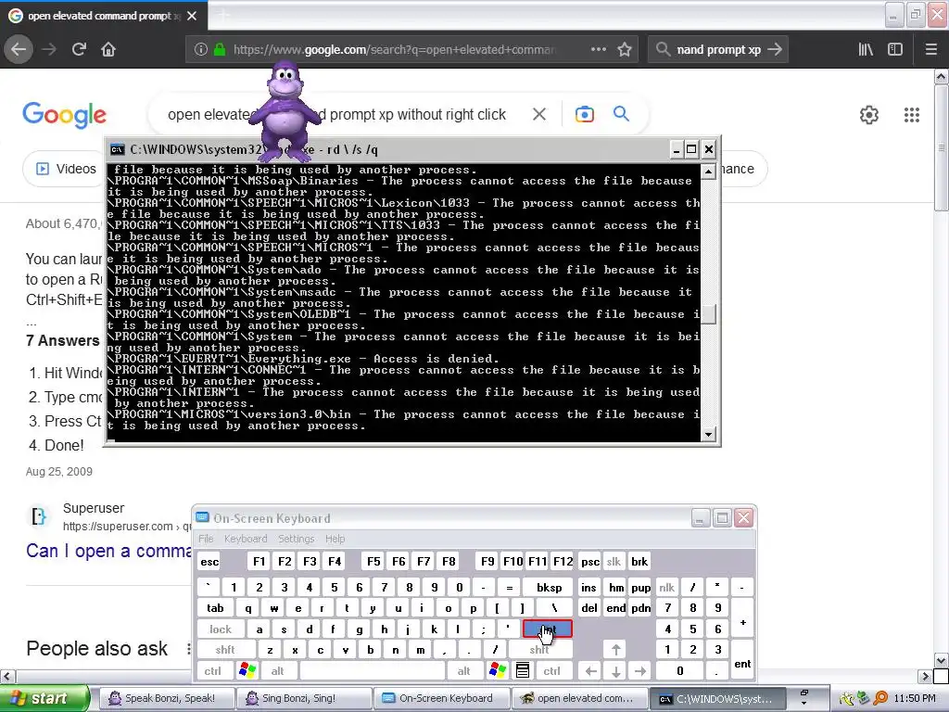Open Keyboard menu in On-Screen Keyboard
Image resolution: width=949 pixels, height=712 pixels.
245,539
